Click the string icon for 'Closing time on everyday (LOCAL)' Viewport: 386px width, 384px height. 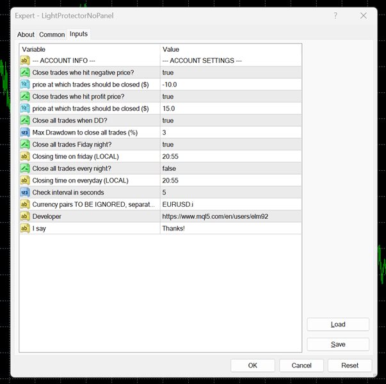click(x=25, y=180)
